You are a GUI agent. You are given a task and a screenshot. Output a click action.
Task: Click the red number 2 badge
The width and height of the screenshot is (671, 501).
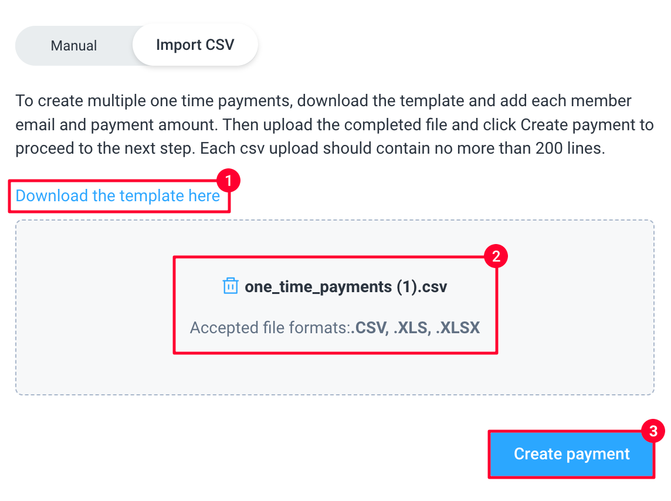496,256
